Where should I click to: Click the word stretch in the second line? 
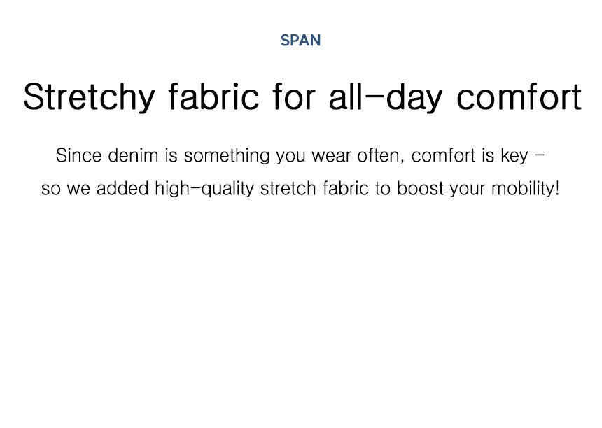click(288, 189)
